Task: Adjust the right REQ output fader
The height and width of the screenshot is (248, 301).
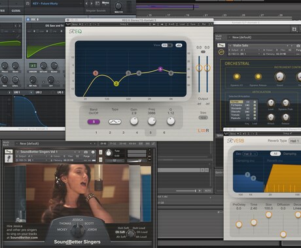Action: [x=207, y=68]
